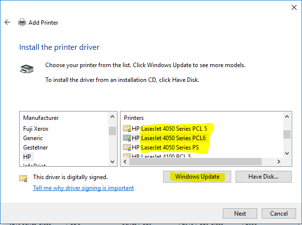Click Next to continue
This screenshot has width=302, height=225.
pos(240,214)
